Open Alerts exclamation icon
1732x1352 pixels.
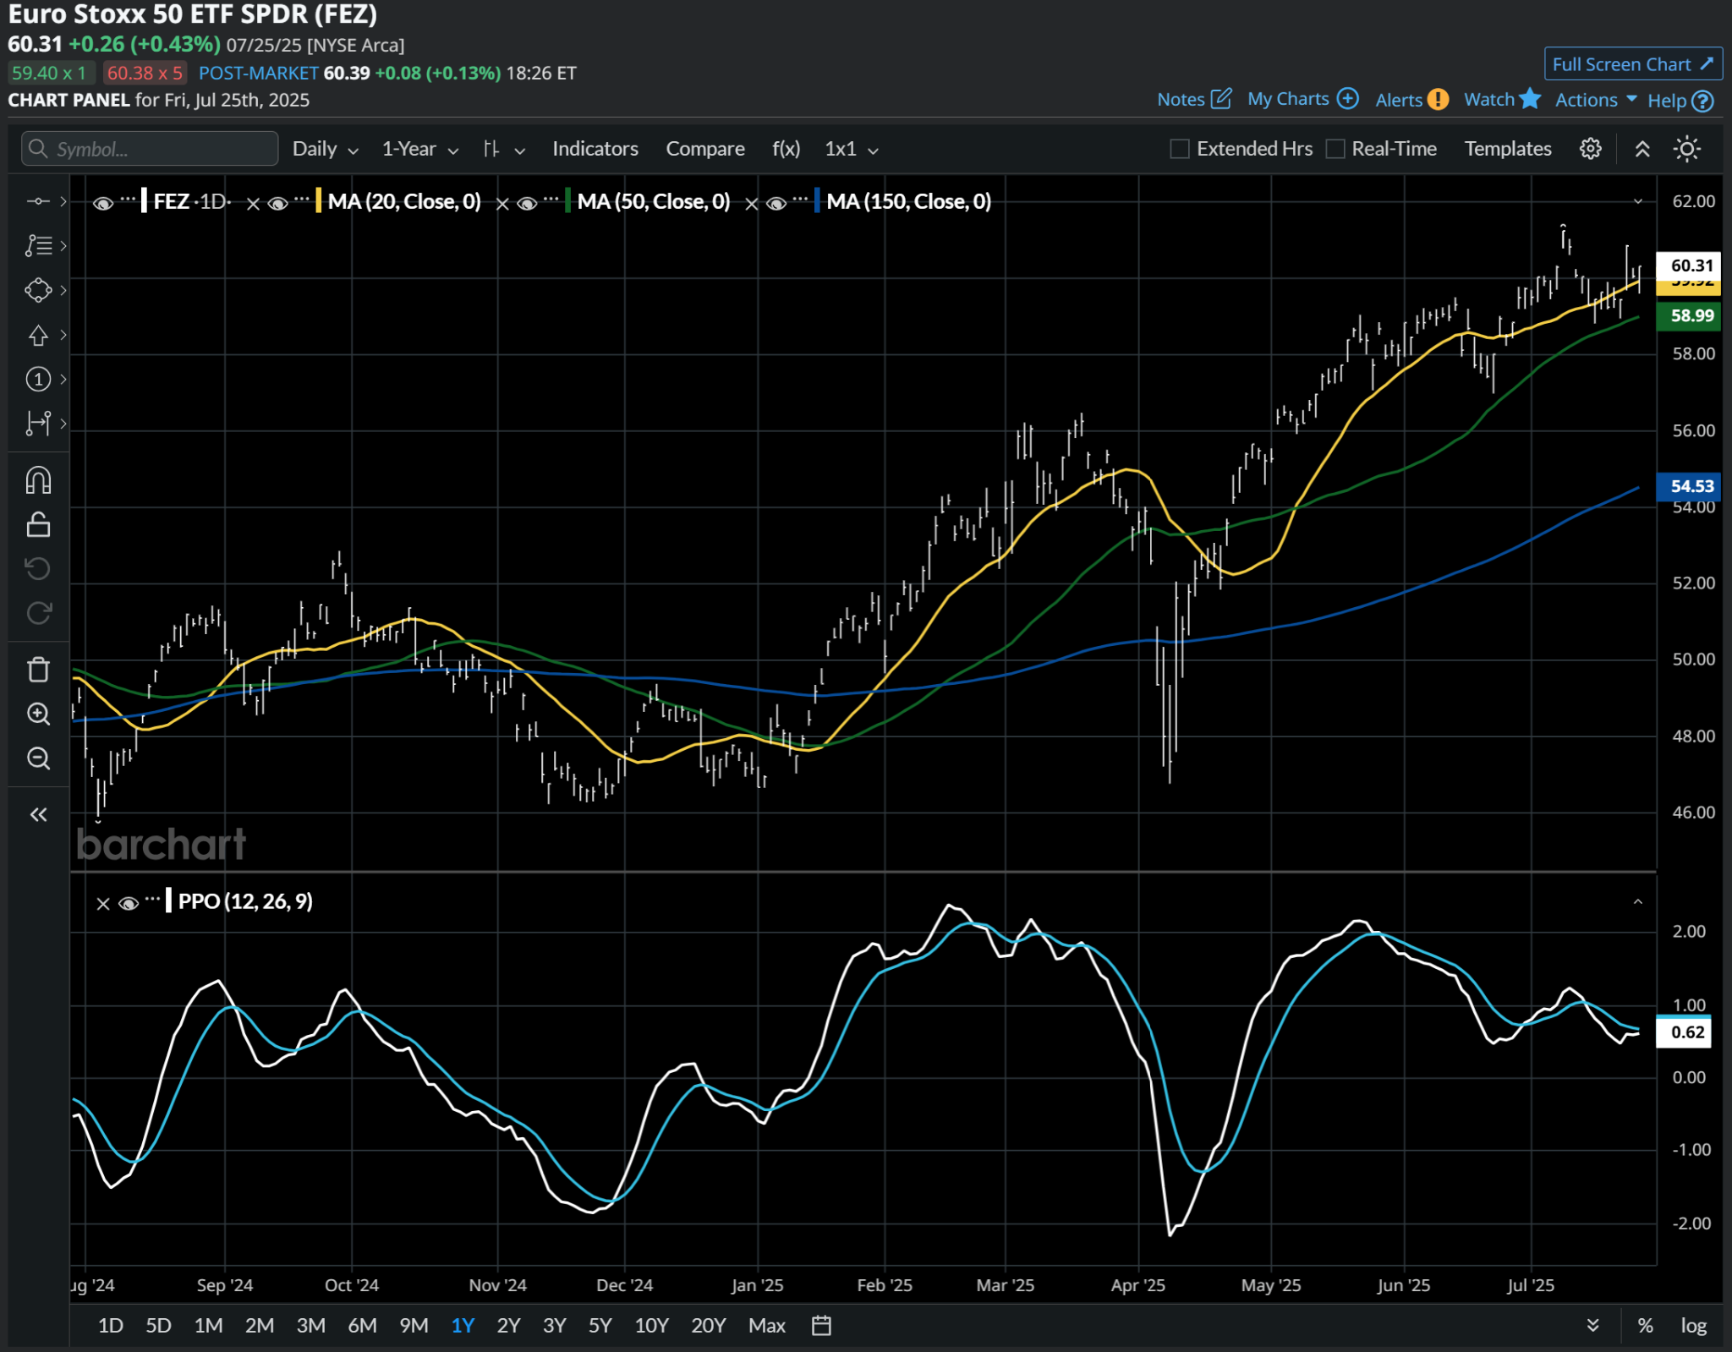click(1438, 100)
